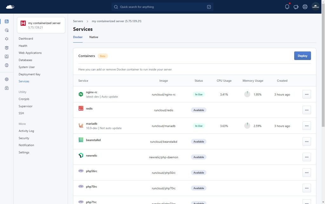Click the php70rc PHP icon
The height and width of the screenshot is (204, 325).
[x=81, y=186]
